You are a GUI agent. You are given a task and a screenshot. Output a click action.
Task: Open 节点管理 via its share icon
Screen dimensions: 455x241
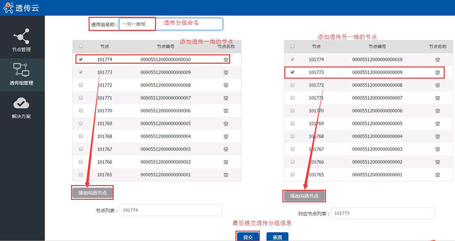pos(21,36)
